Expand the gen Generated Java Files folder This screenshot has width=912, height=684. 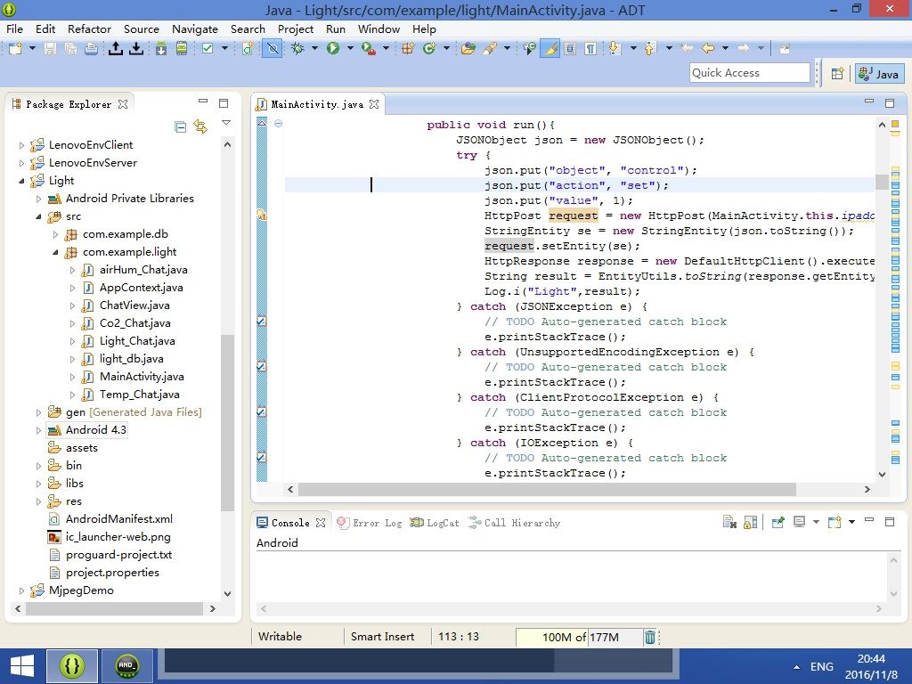pos(39,412)
